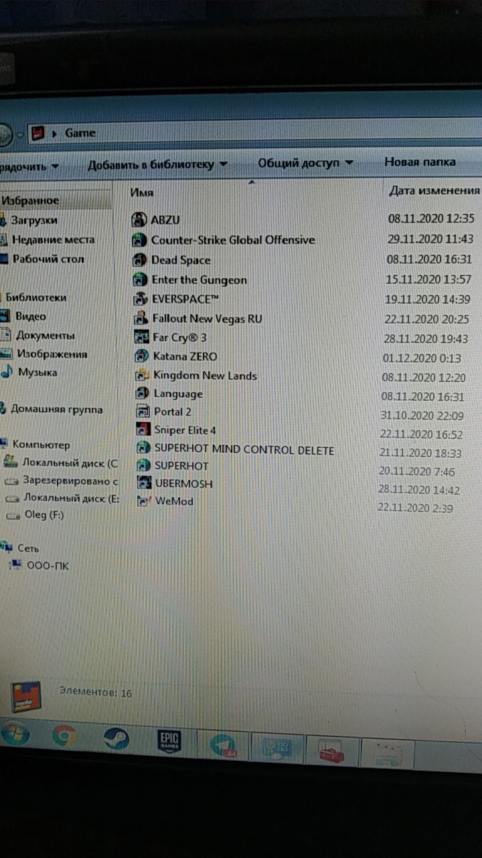Click the details pane folder thumbnail

26,696
